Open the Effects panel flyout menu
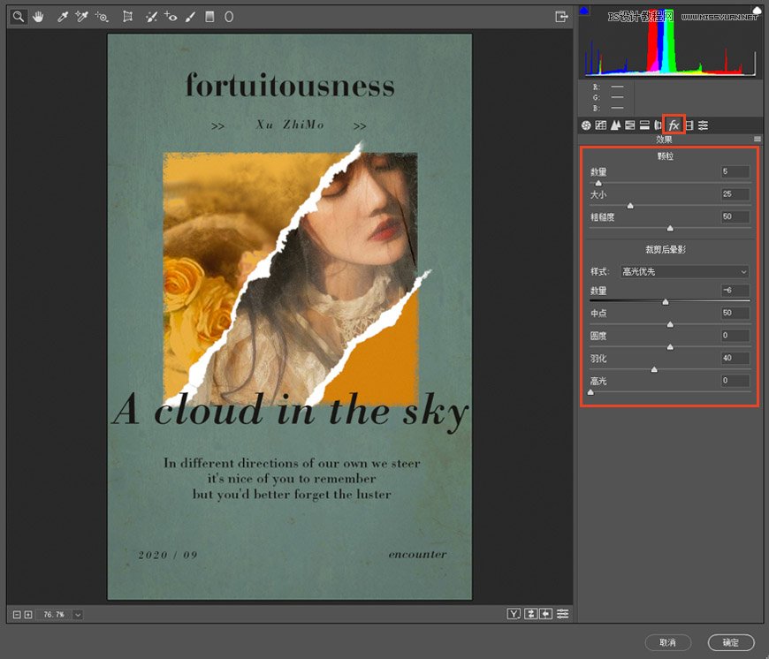The image size is (769, 659). tap(757, 139)
